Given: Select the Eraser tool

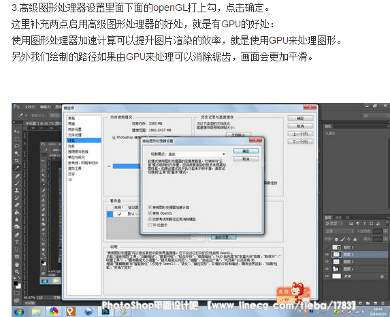Looking at the screenshot, I should click(x=16, y=205).
